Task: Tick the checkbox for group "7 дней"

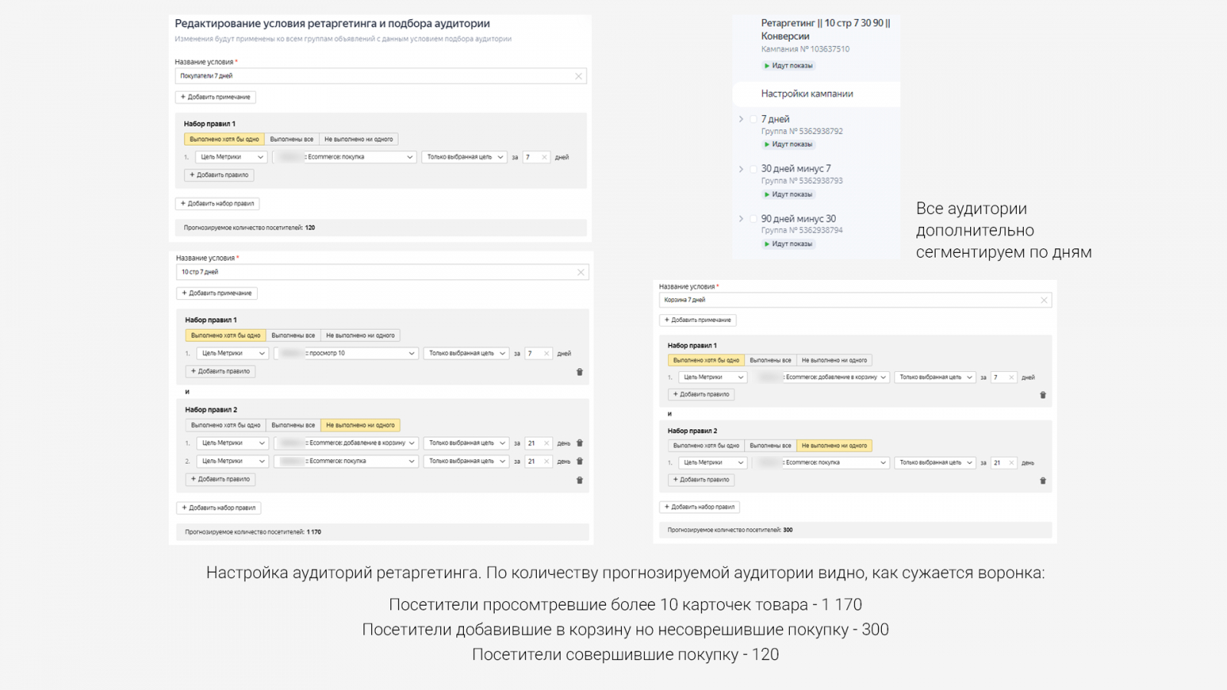Action: [753, 120]
